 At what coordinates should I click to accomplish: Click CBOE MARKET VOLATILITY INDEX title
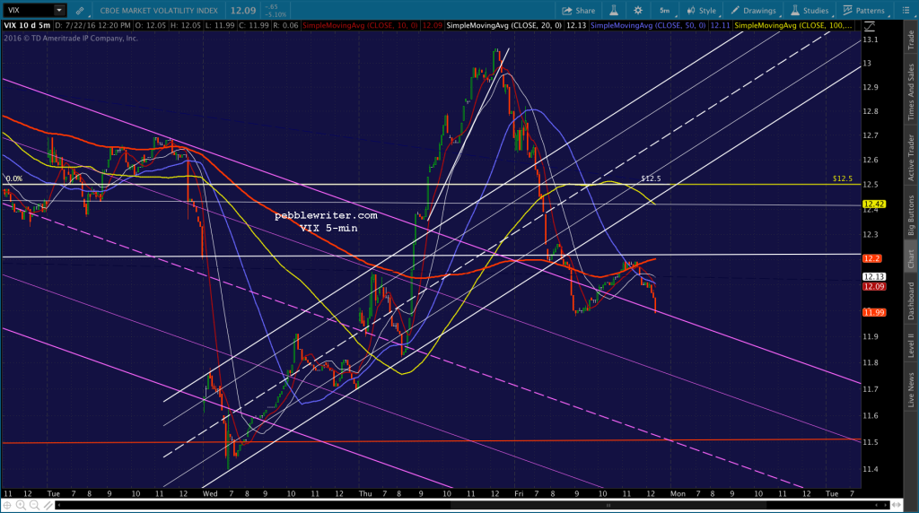click(159, 11)
